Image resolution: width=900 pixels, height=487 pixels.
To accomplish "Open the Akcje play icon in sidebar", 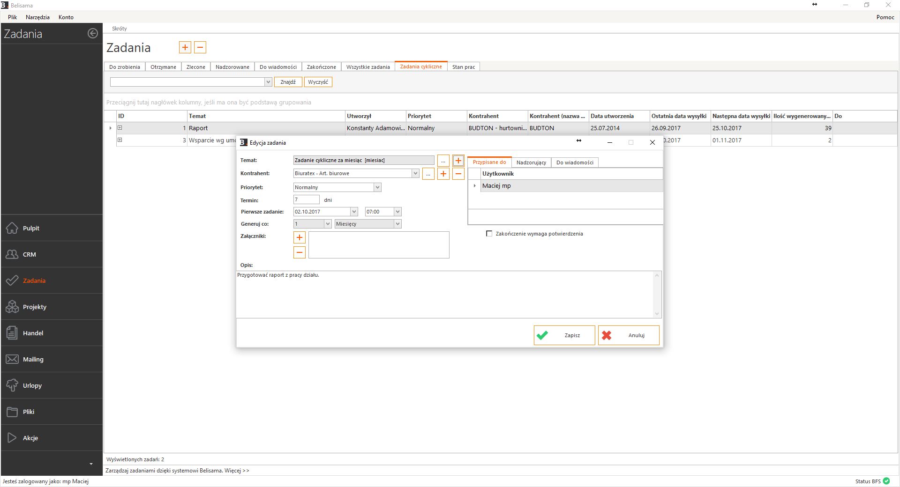I will (12, 438).
